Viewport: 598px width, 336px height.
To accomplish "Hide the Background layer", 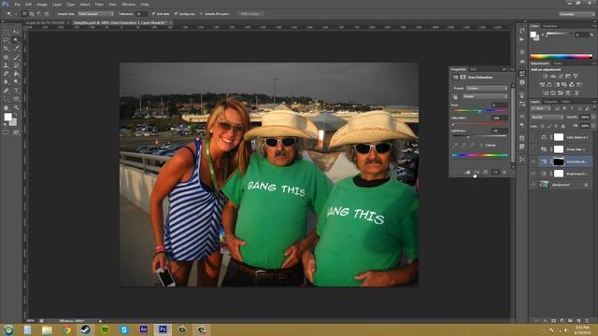I will pos(534,185).
